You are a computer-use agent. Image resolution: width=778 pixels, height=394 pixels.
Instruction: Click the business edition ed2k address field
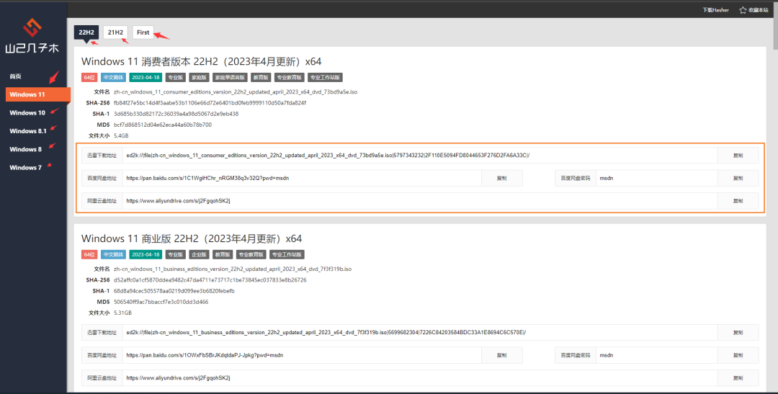[x=420, y=333]
